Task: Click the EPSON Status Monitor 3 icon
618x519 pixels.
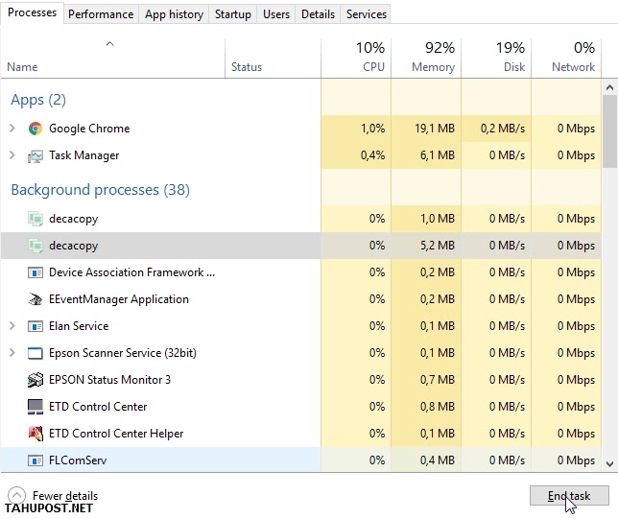Action: (36, 380)
